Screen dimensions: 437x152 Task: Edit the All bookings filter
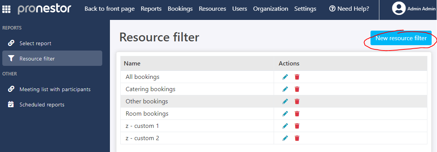tap(285, 77)
